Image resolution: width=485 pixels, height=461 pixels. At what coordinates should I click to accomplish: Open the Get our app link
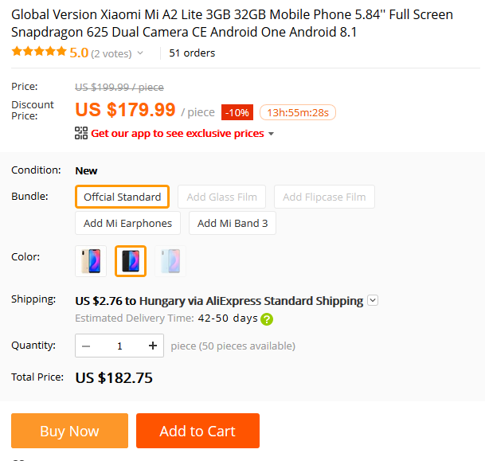point(177,133)
